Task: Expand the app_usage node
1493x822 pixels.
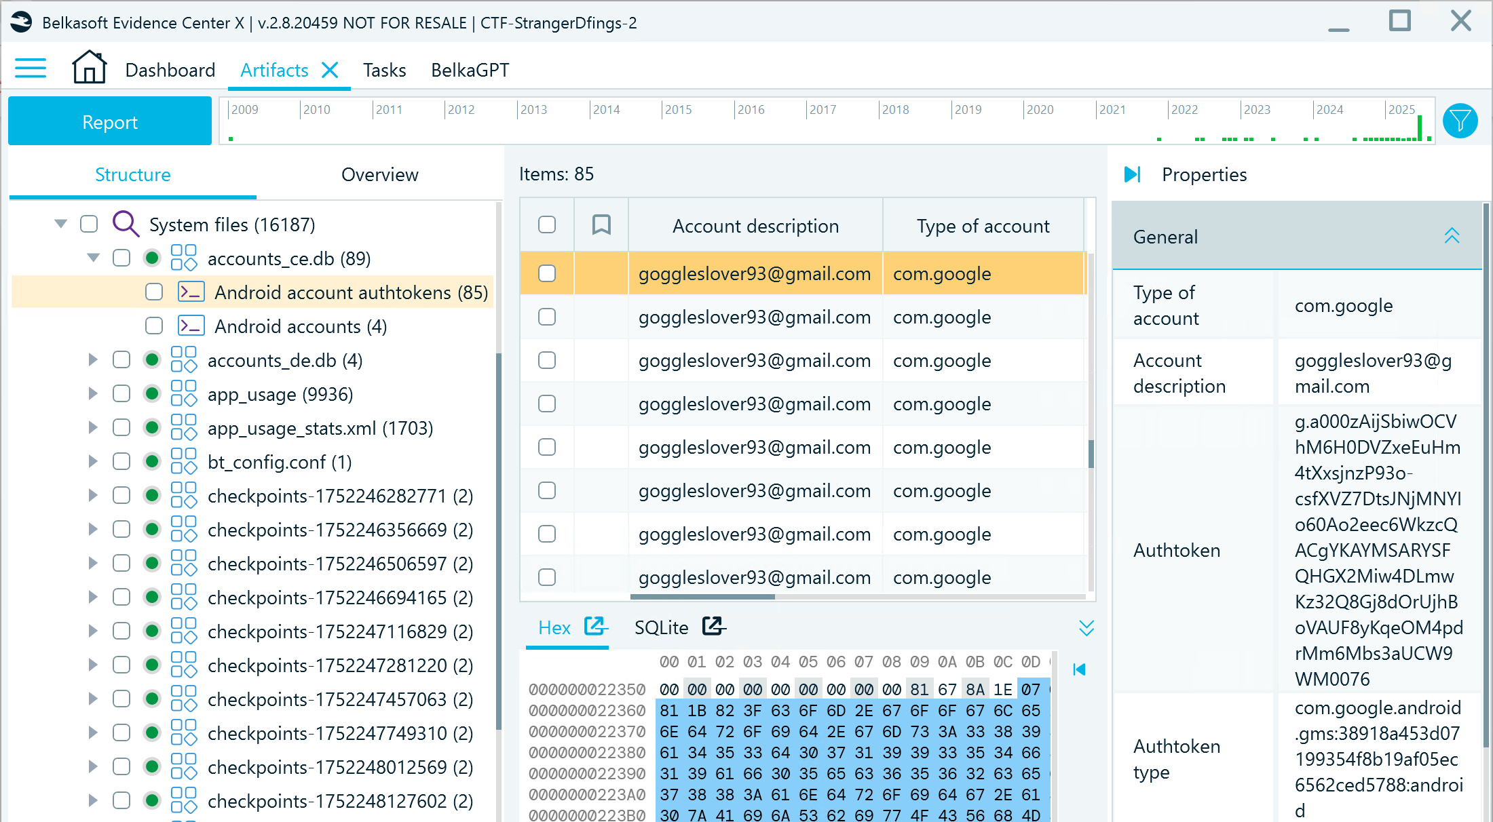Action: point(93,393)
